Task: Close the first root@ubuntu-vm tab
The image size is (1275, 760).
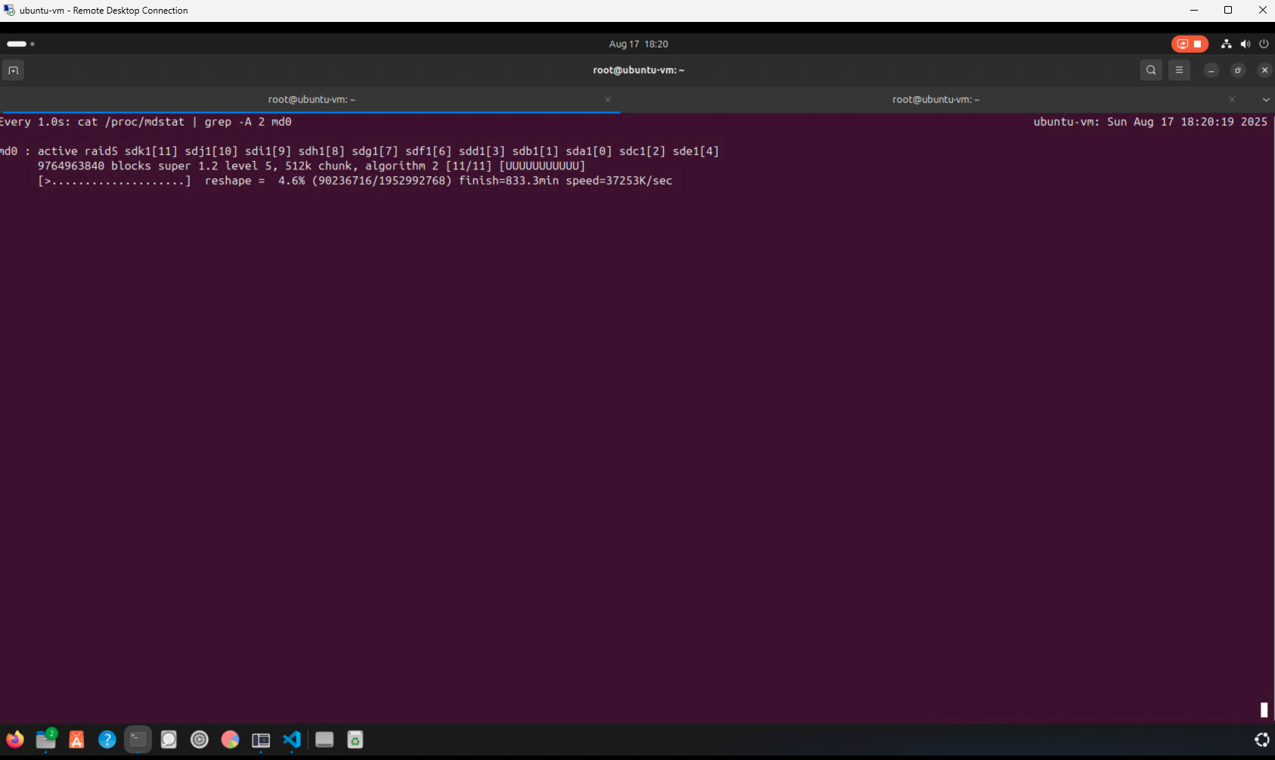Action: pyautogui.click(x=608, y=100)
